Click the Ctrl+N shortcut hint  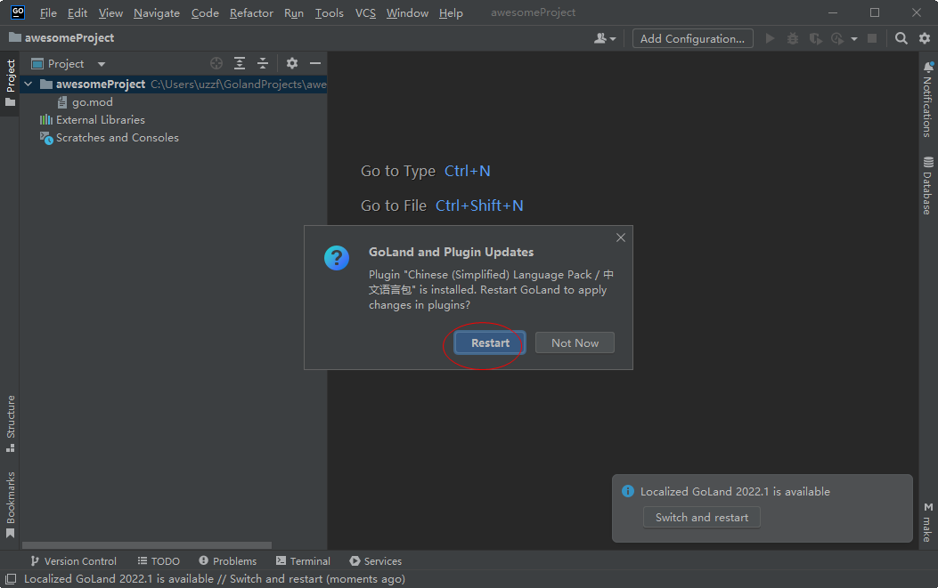click(x=467, y=171)
